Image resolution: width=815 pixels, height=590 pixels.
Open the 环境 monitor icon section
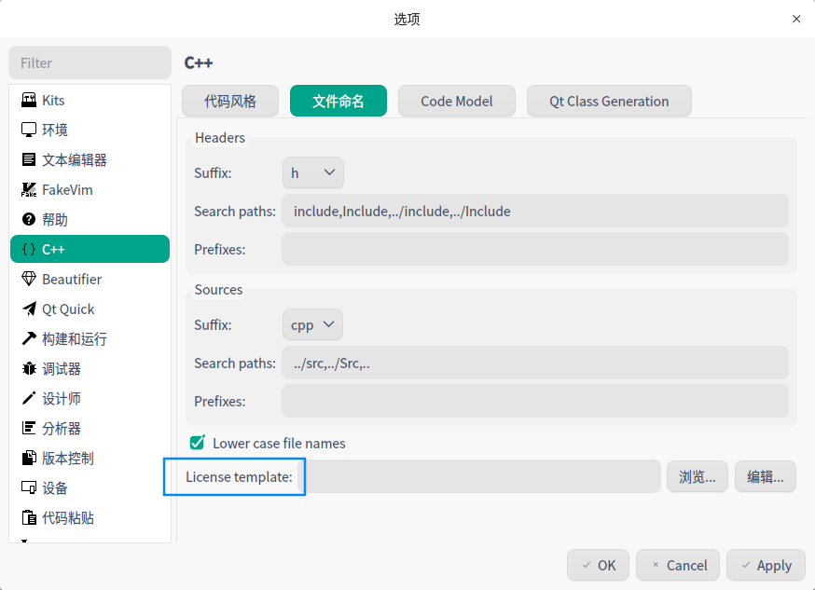(x=29, y=130)
